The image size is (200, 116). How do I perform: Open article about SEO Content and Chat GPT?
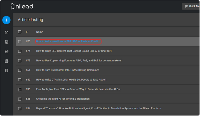(74, 51)
